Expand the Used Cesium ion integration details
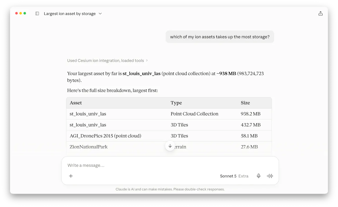Viewport: 338px width, 207px height. 107,61
